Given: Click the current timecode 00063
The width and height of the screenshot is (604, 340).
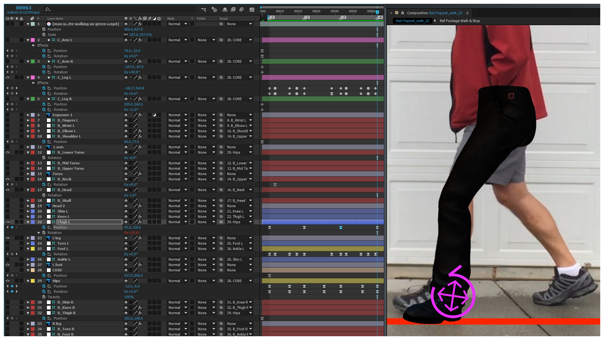Looking at the screenshot, I should (24, 8).
